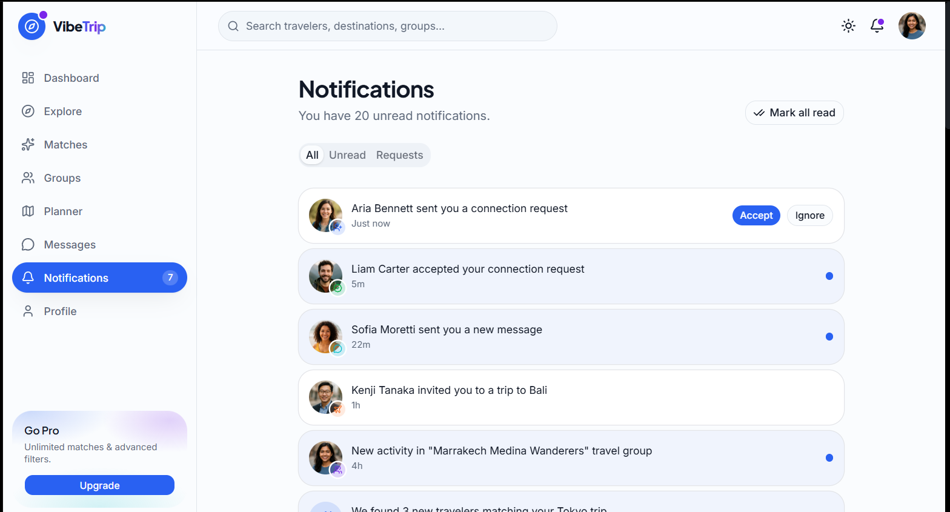Open Messages in sidebar

click(x=99, y=245)
